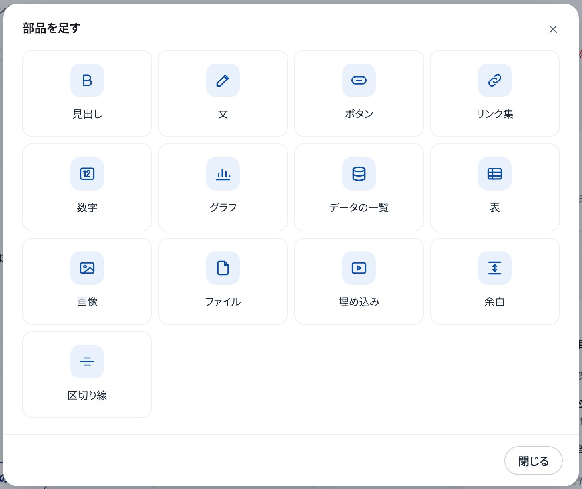Pick the table grid icon for 表
Image resolution: width=582 pixels, height=489 pixels.
495,174
